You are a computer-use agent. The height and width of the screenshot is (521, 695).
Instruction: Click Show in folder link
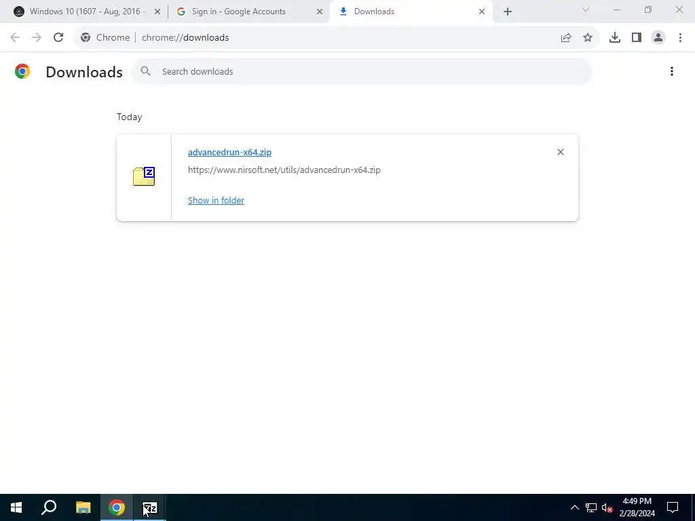tap(216, 200)
